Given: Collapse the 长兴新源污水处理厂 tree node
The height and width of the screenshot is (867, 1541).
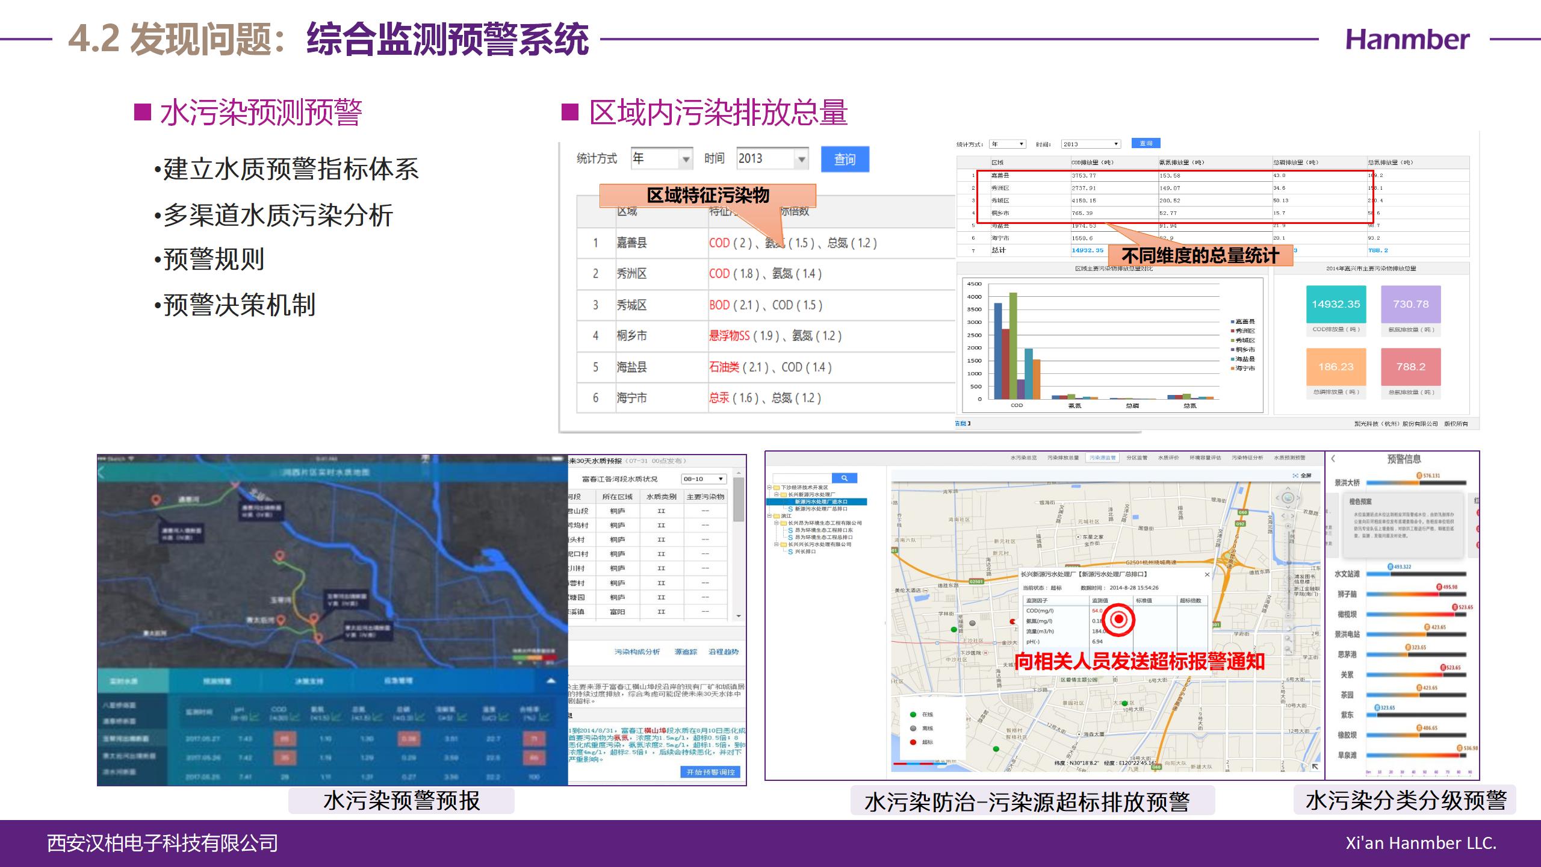Looking at the screenshot, I should click(x=777, y=494).
